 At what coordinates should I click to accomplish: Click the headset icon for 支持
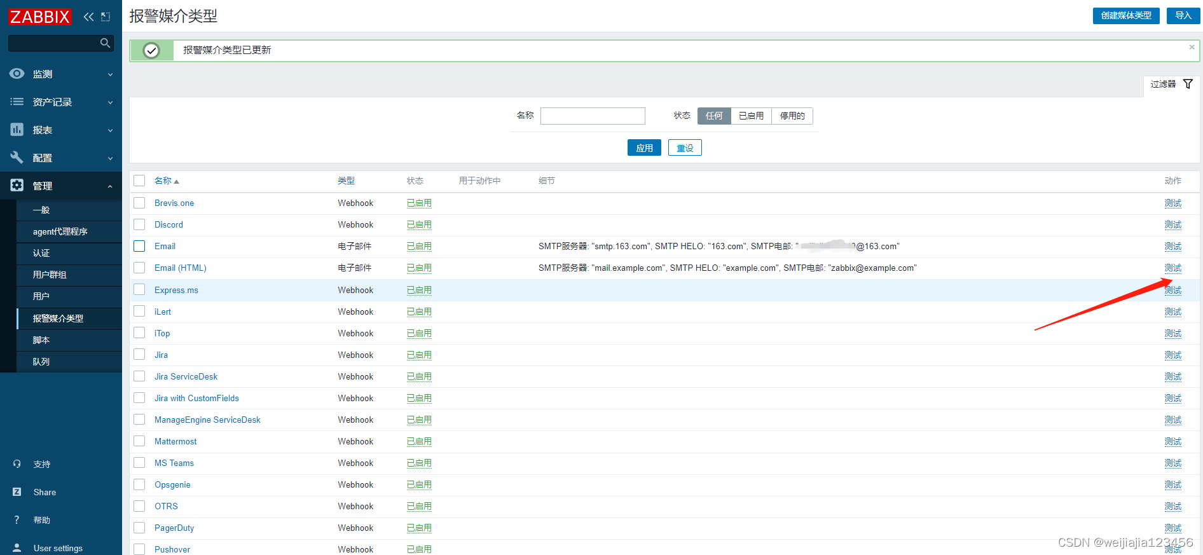click(17, 464)
